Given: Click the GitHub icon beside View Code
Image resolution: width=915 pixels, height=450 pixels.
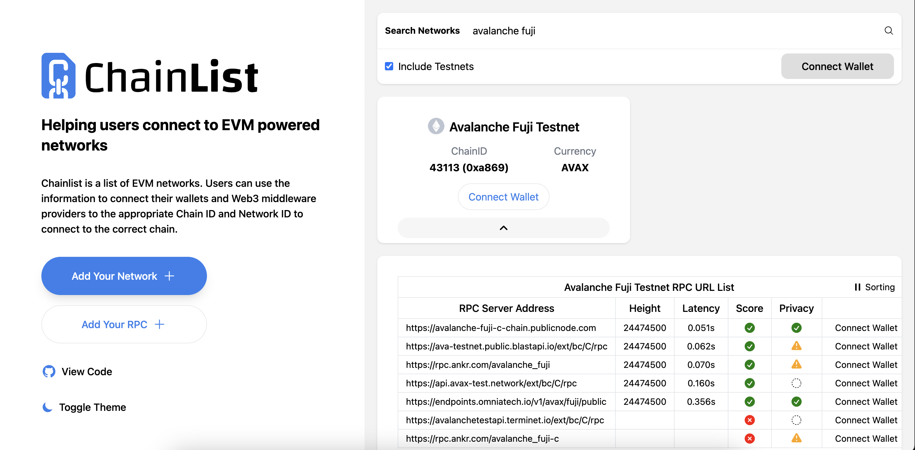Looking at the screenshot, I should pos(49,371).
